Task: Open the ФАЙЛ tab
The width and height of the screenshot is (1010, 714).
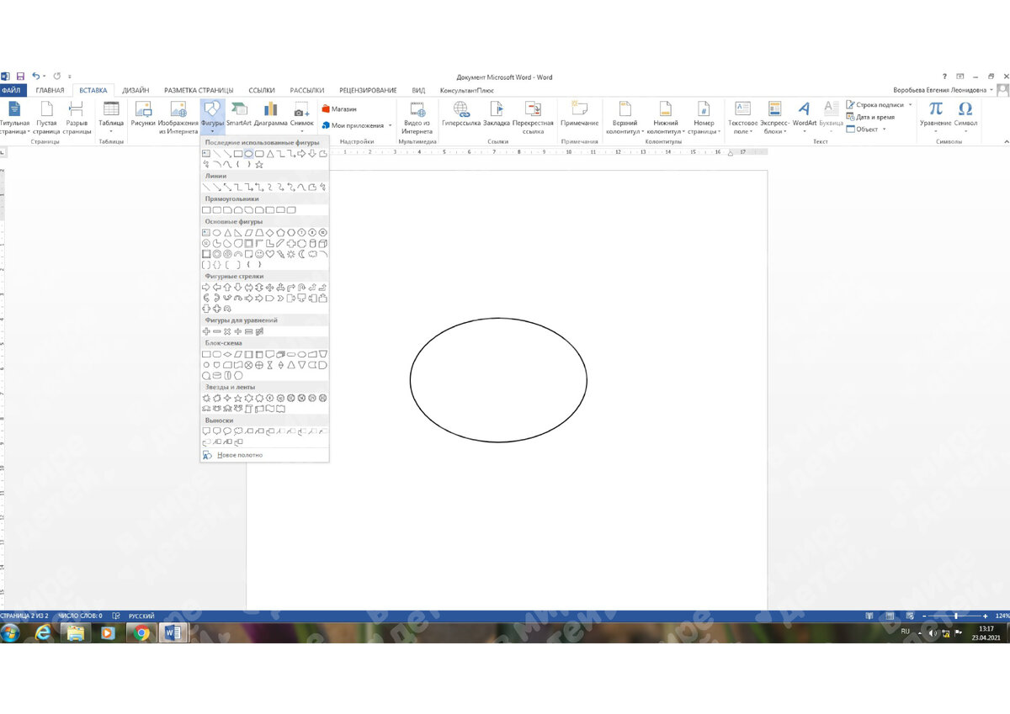Action: click(x=12, y=90)
